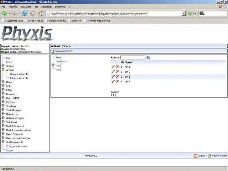The width and height of the screenshot is (228, 171).
Task: Click the Elenco articoli link
Action: (x=19, y=78)
